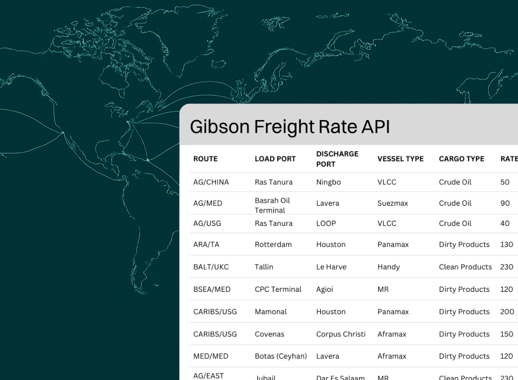Select the AG/CHINA route row
This screenshot has width=518, height=380.
pyautogui.click(x=211, y=182)
